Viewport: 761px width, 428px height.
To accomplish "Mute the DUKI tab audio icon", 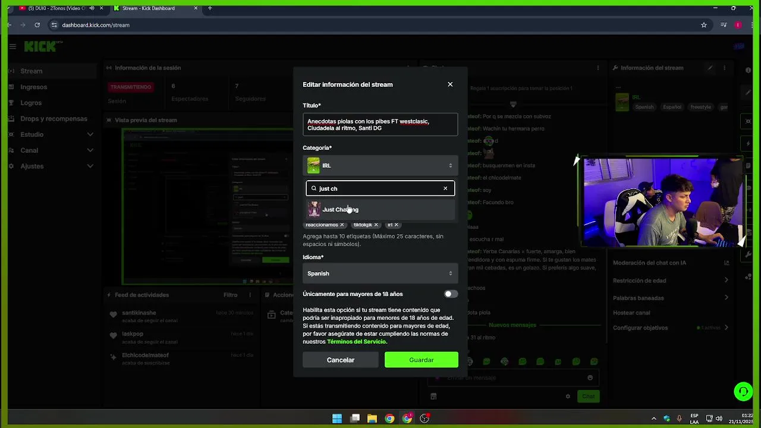I will click(x=92, y=8).
